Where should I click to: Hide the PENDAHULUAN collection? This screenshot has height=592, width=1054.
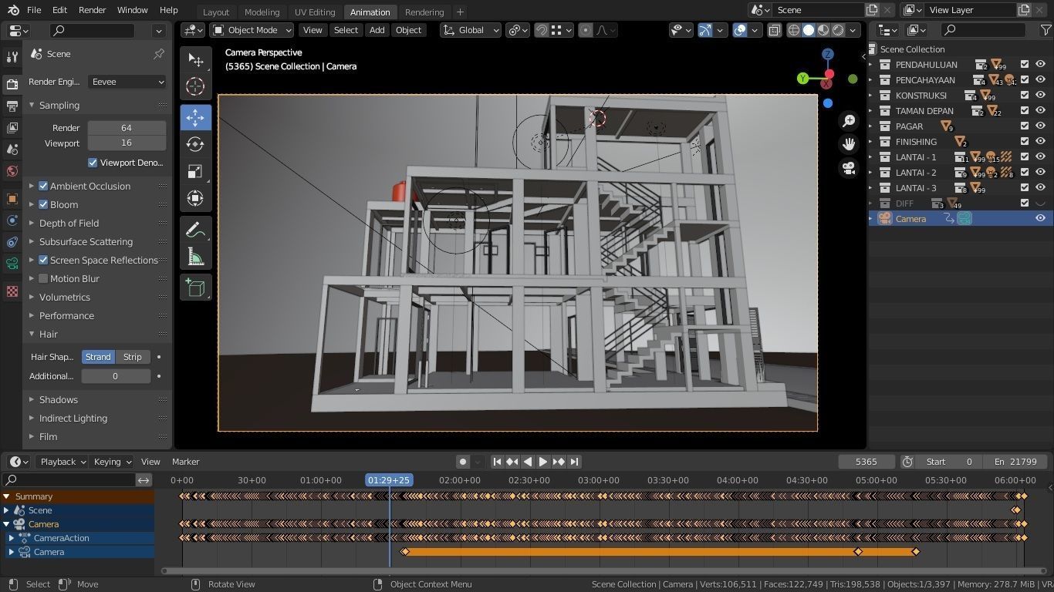click(x=1040, y=65)
